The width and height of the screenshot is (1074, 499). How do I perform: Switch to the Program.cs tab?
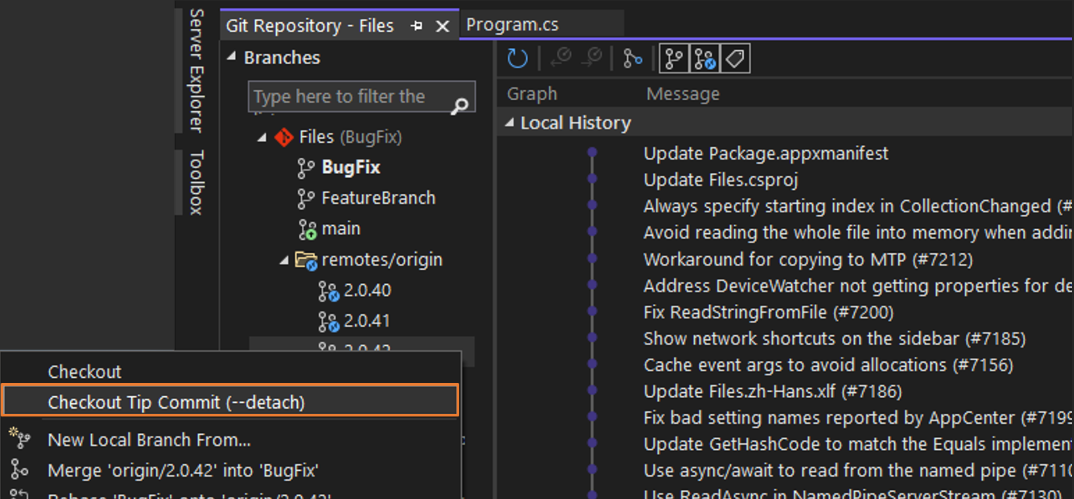click(x=512, y=25)
